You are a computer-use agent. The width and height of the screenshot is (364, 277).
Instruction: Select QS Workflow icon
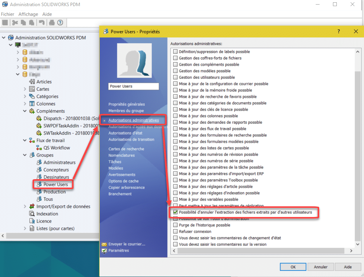coord(39,147)
